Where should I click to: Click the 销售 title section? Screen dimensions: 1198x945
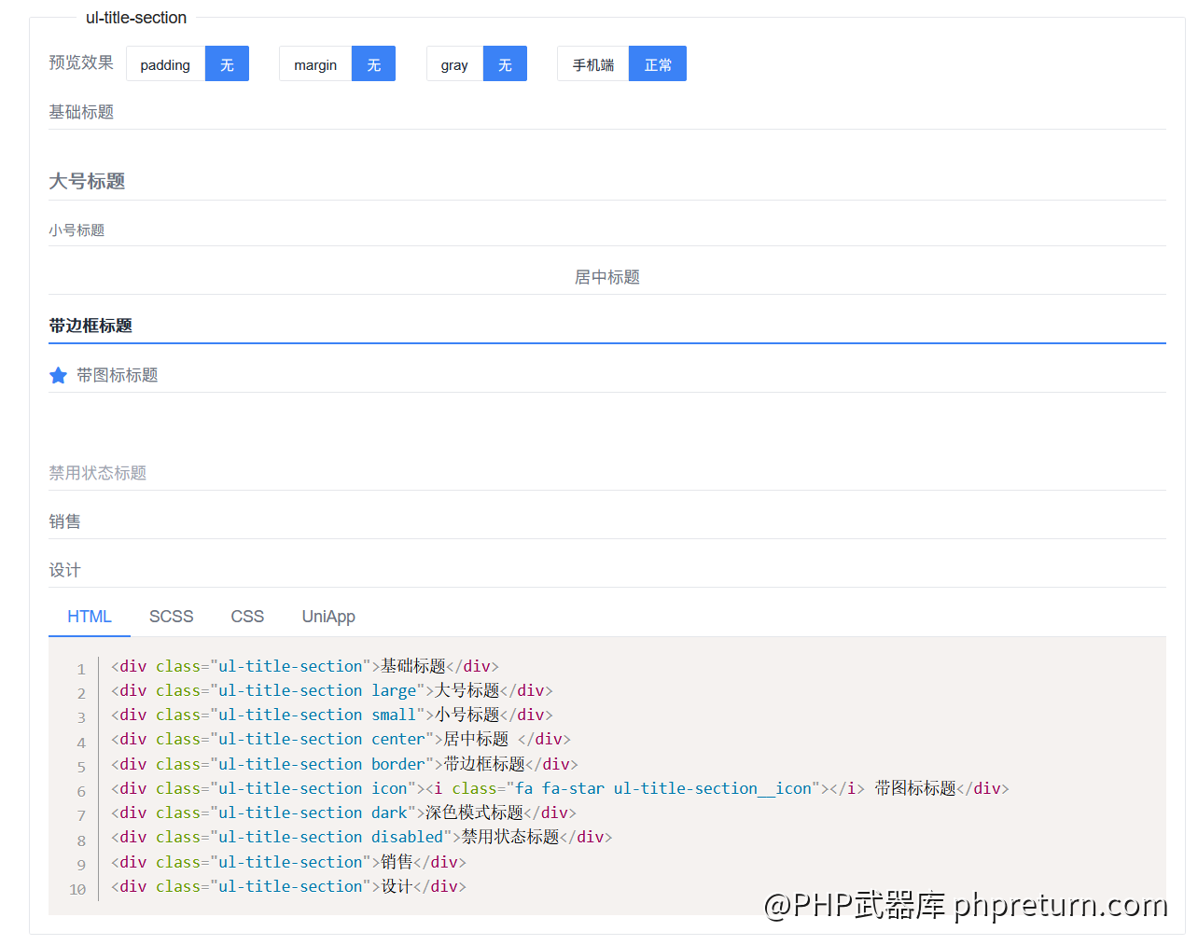(x=65, y=521)
